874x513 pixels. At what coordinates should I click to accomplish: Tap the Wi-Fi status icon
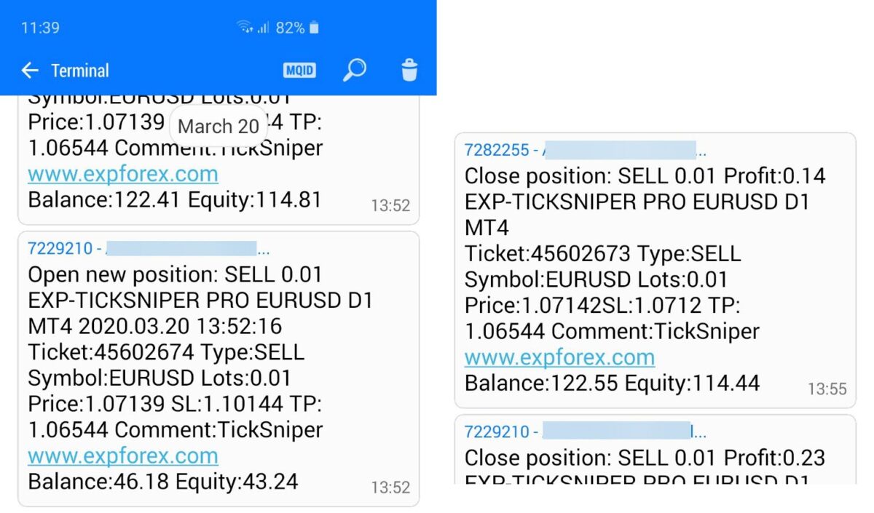[x=244, y=28]
